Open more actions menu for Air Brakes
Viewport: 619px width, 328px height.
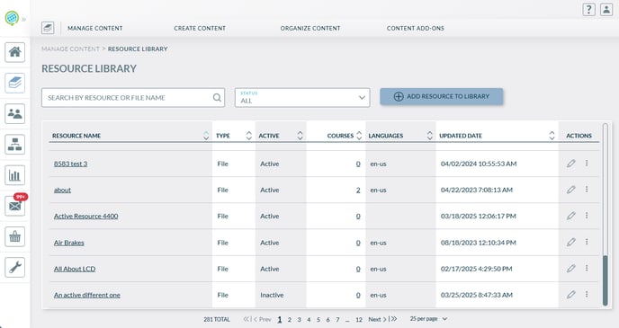(587, 242)
